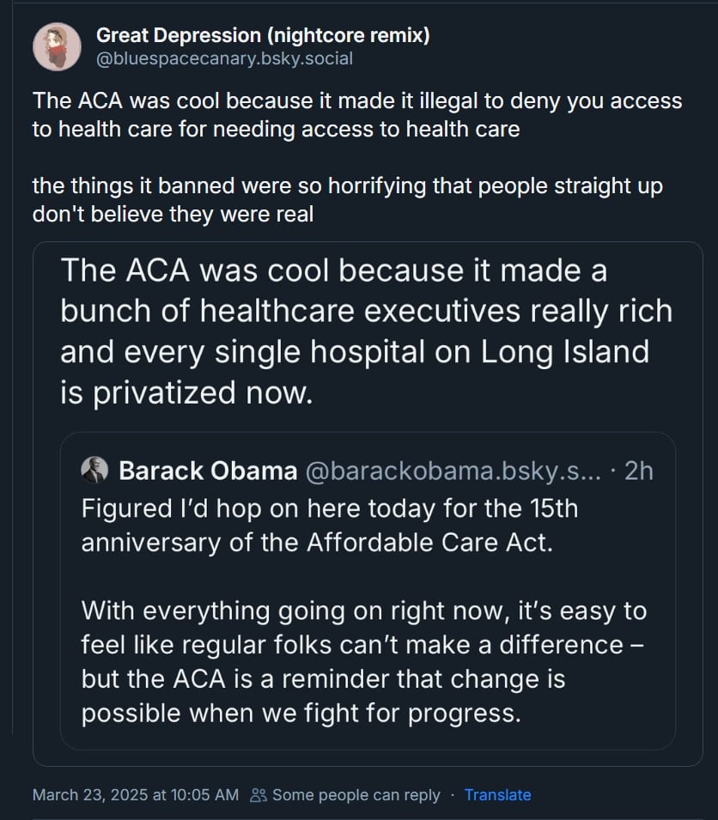Click the "possible when we fight for progress" line

coord(301,713)
